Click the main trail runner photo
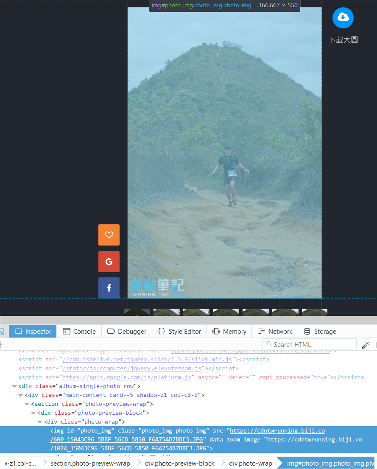Image resolution: width=377 pixels, height=469 pixels. point(225,153)
